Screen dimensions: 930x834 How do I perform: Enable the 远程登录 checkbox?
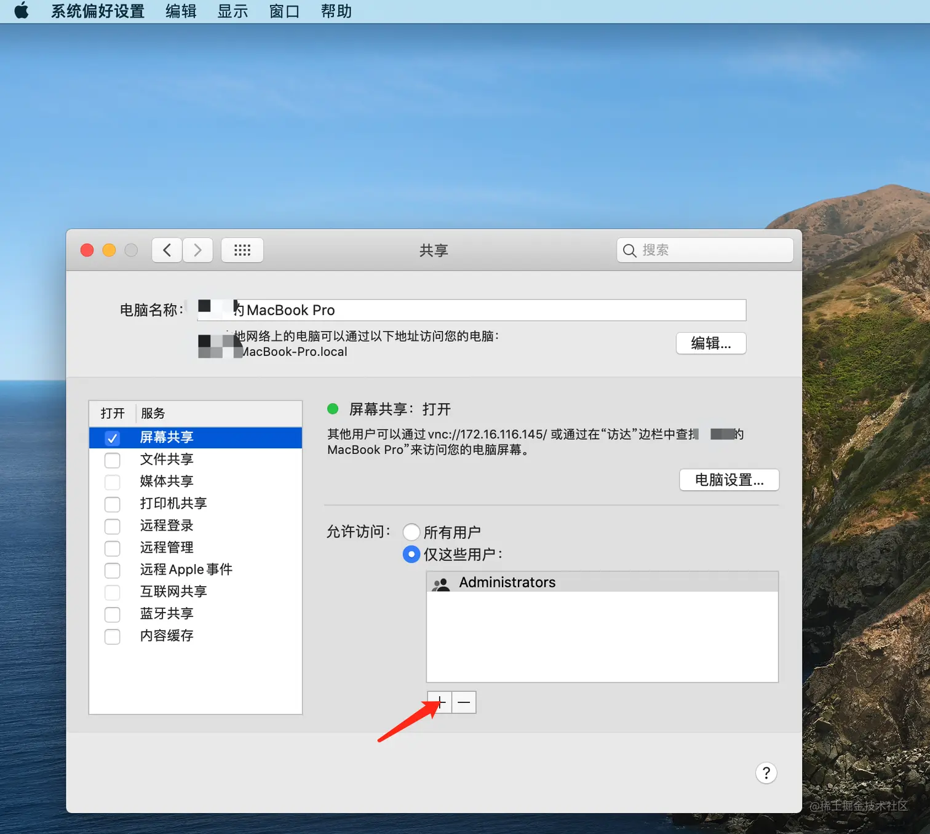click(x=112, y=526)
